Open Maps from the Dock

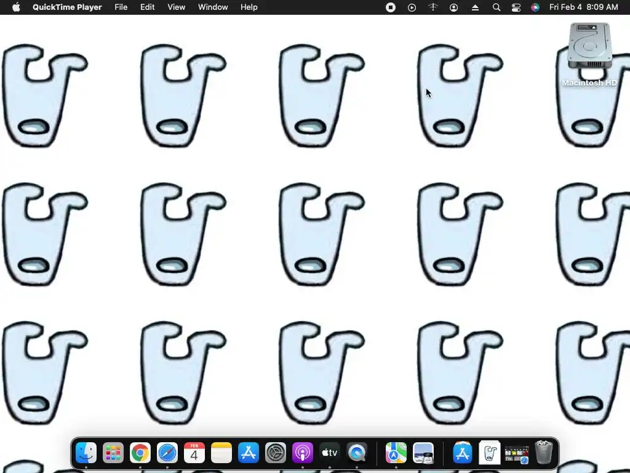[x=396, y=453]
